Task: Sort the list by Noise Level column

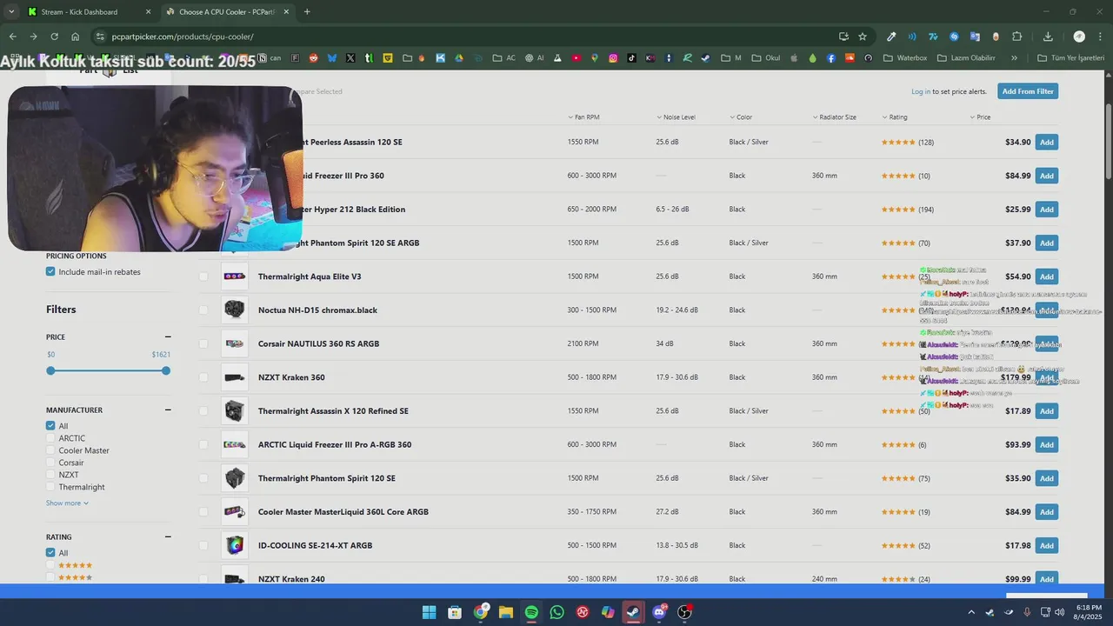Action: coord(676,117)
